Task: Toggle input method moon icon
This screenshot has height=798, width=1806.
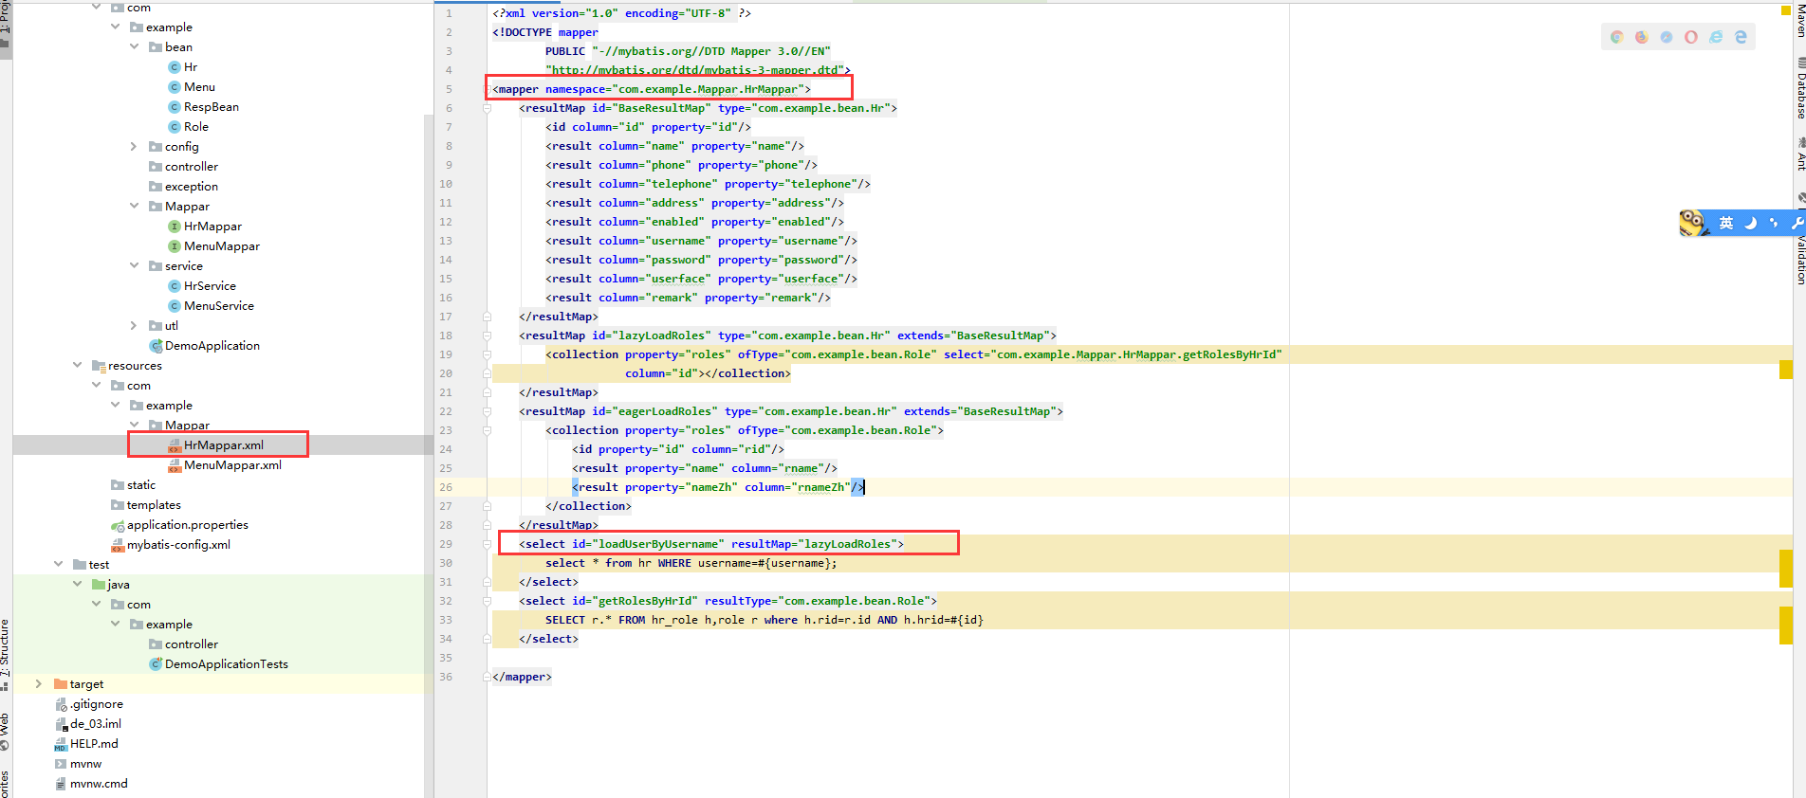Action: pyautogui.click(x=1751, y=223)
